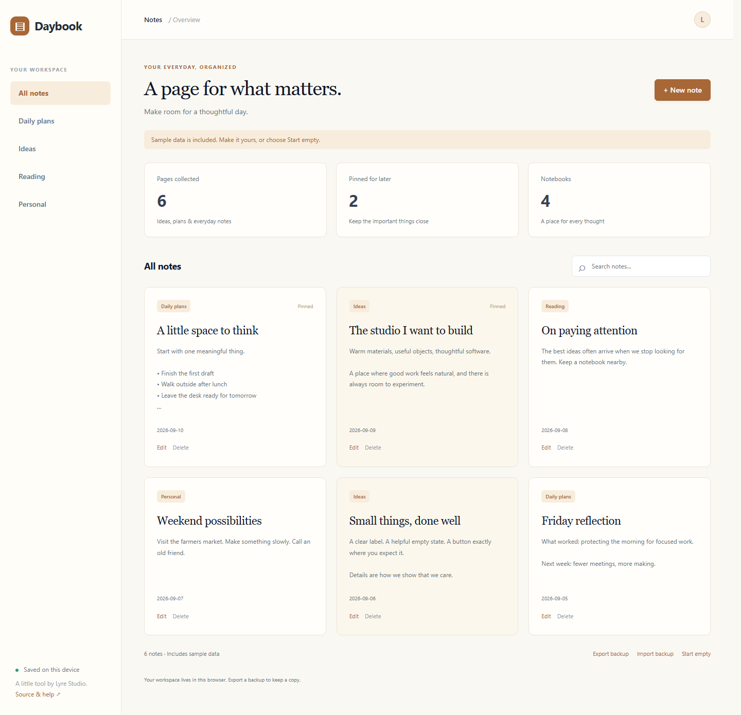Image resolution: width=741 pixels, height=715 pixels.
Task: Edit 'On paying attention' note
Action: tap(546, 448)
